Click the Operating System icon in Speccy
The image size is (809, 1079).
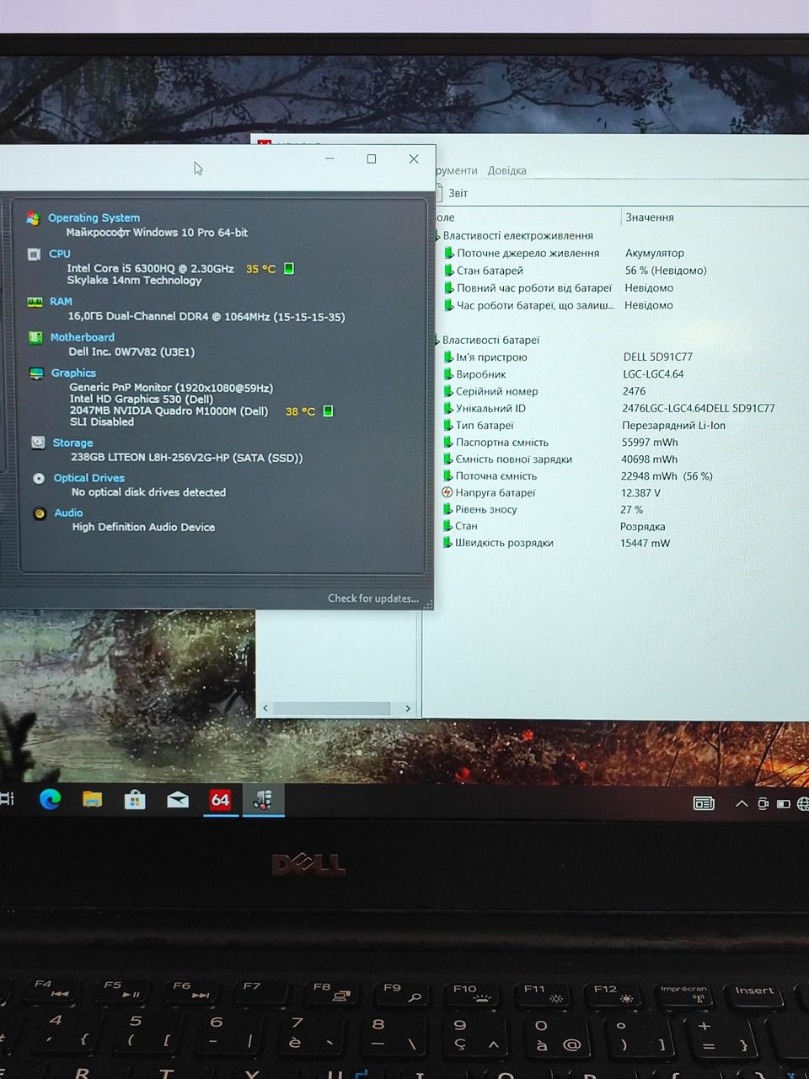coord(33,218)
